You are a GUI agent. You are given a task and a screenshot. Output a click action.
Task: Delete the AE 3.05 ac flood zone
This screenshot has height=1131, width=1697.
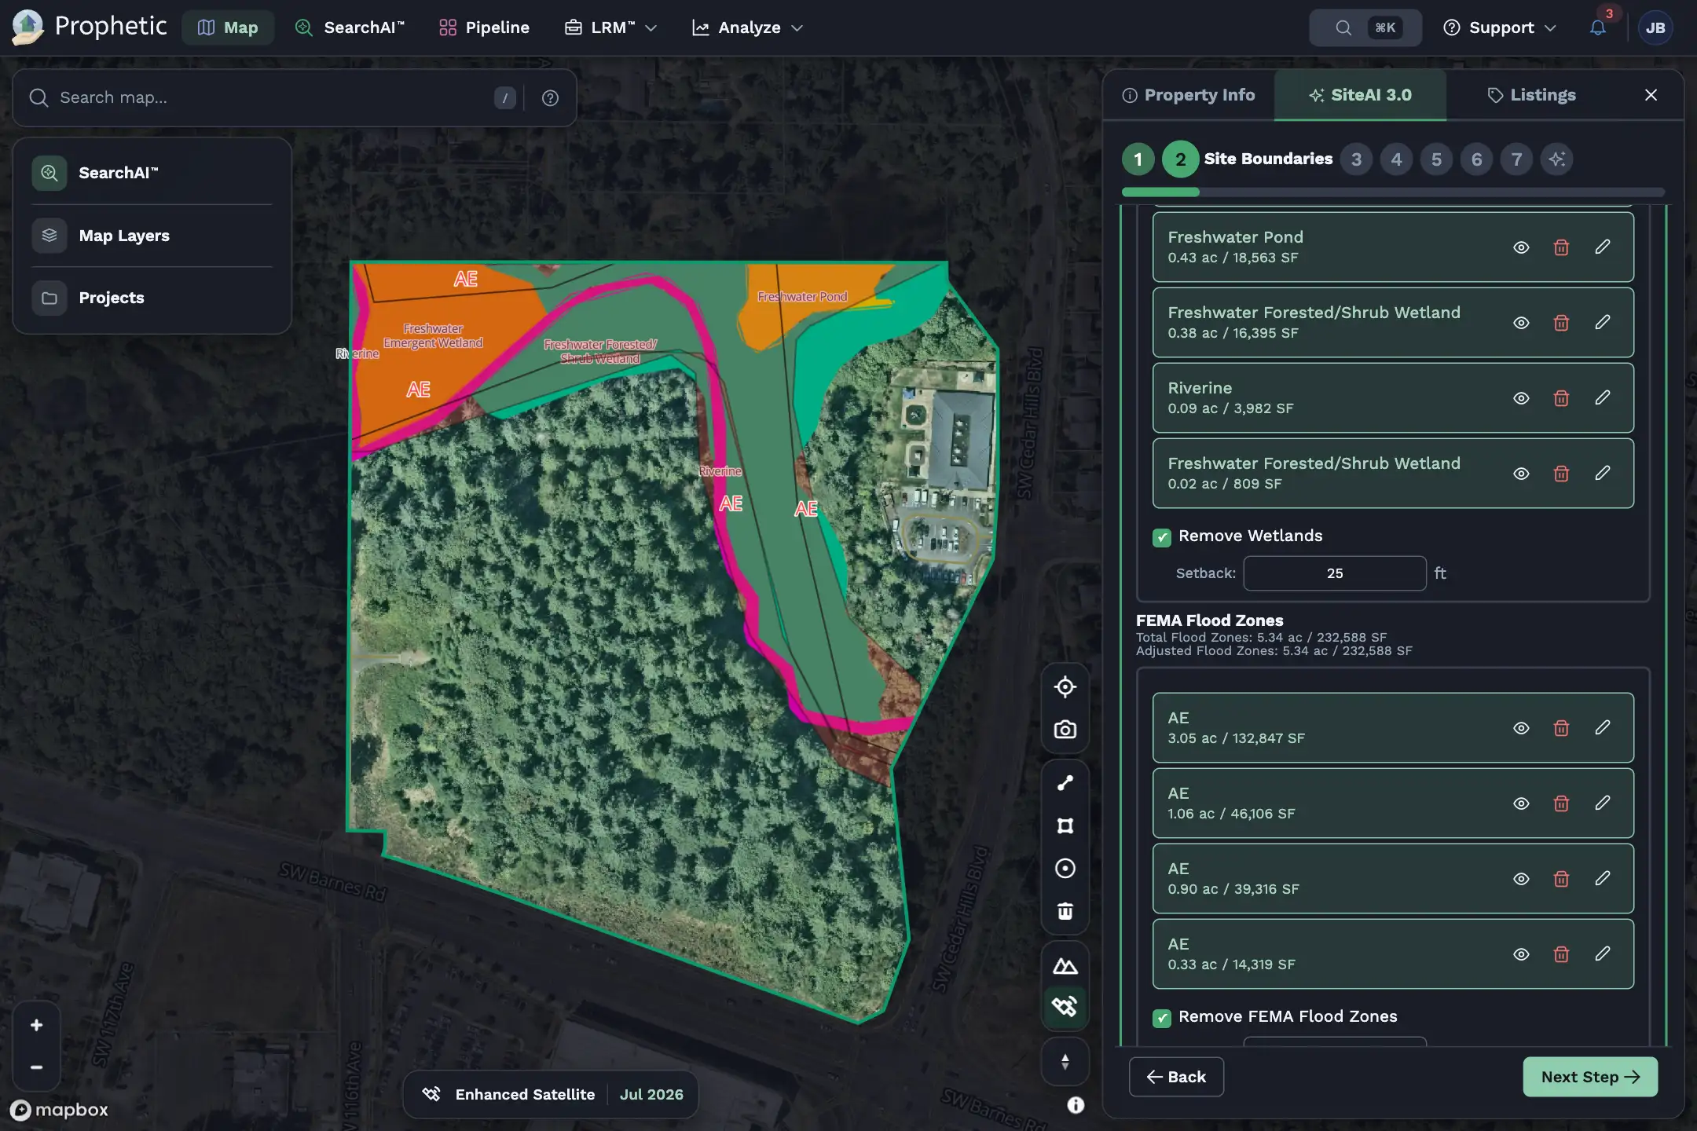pos(1561,728)
